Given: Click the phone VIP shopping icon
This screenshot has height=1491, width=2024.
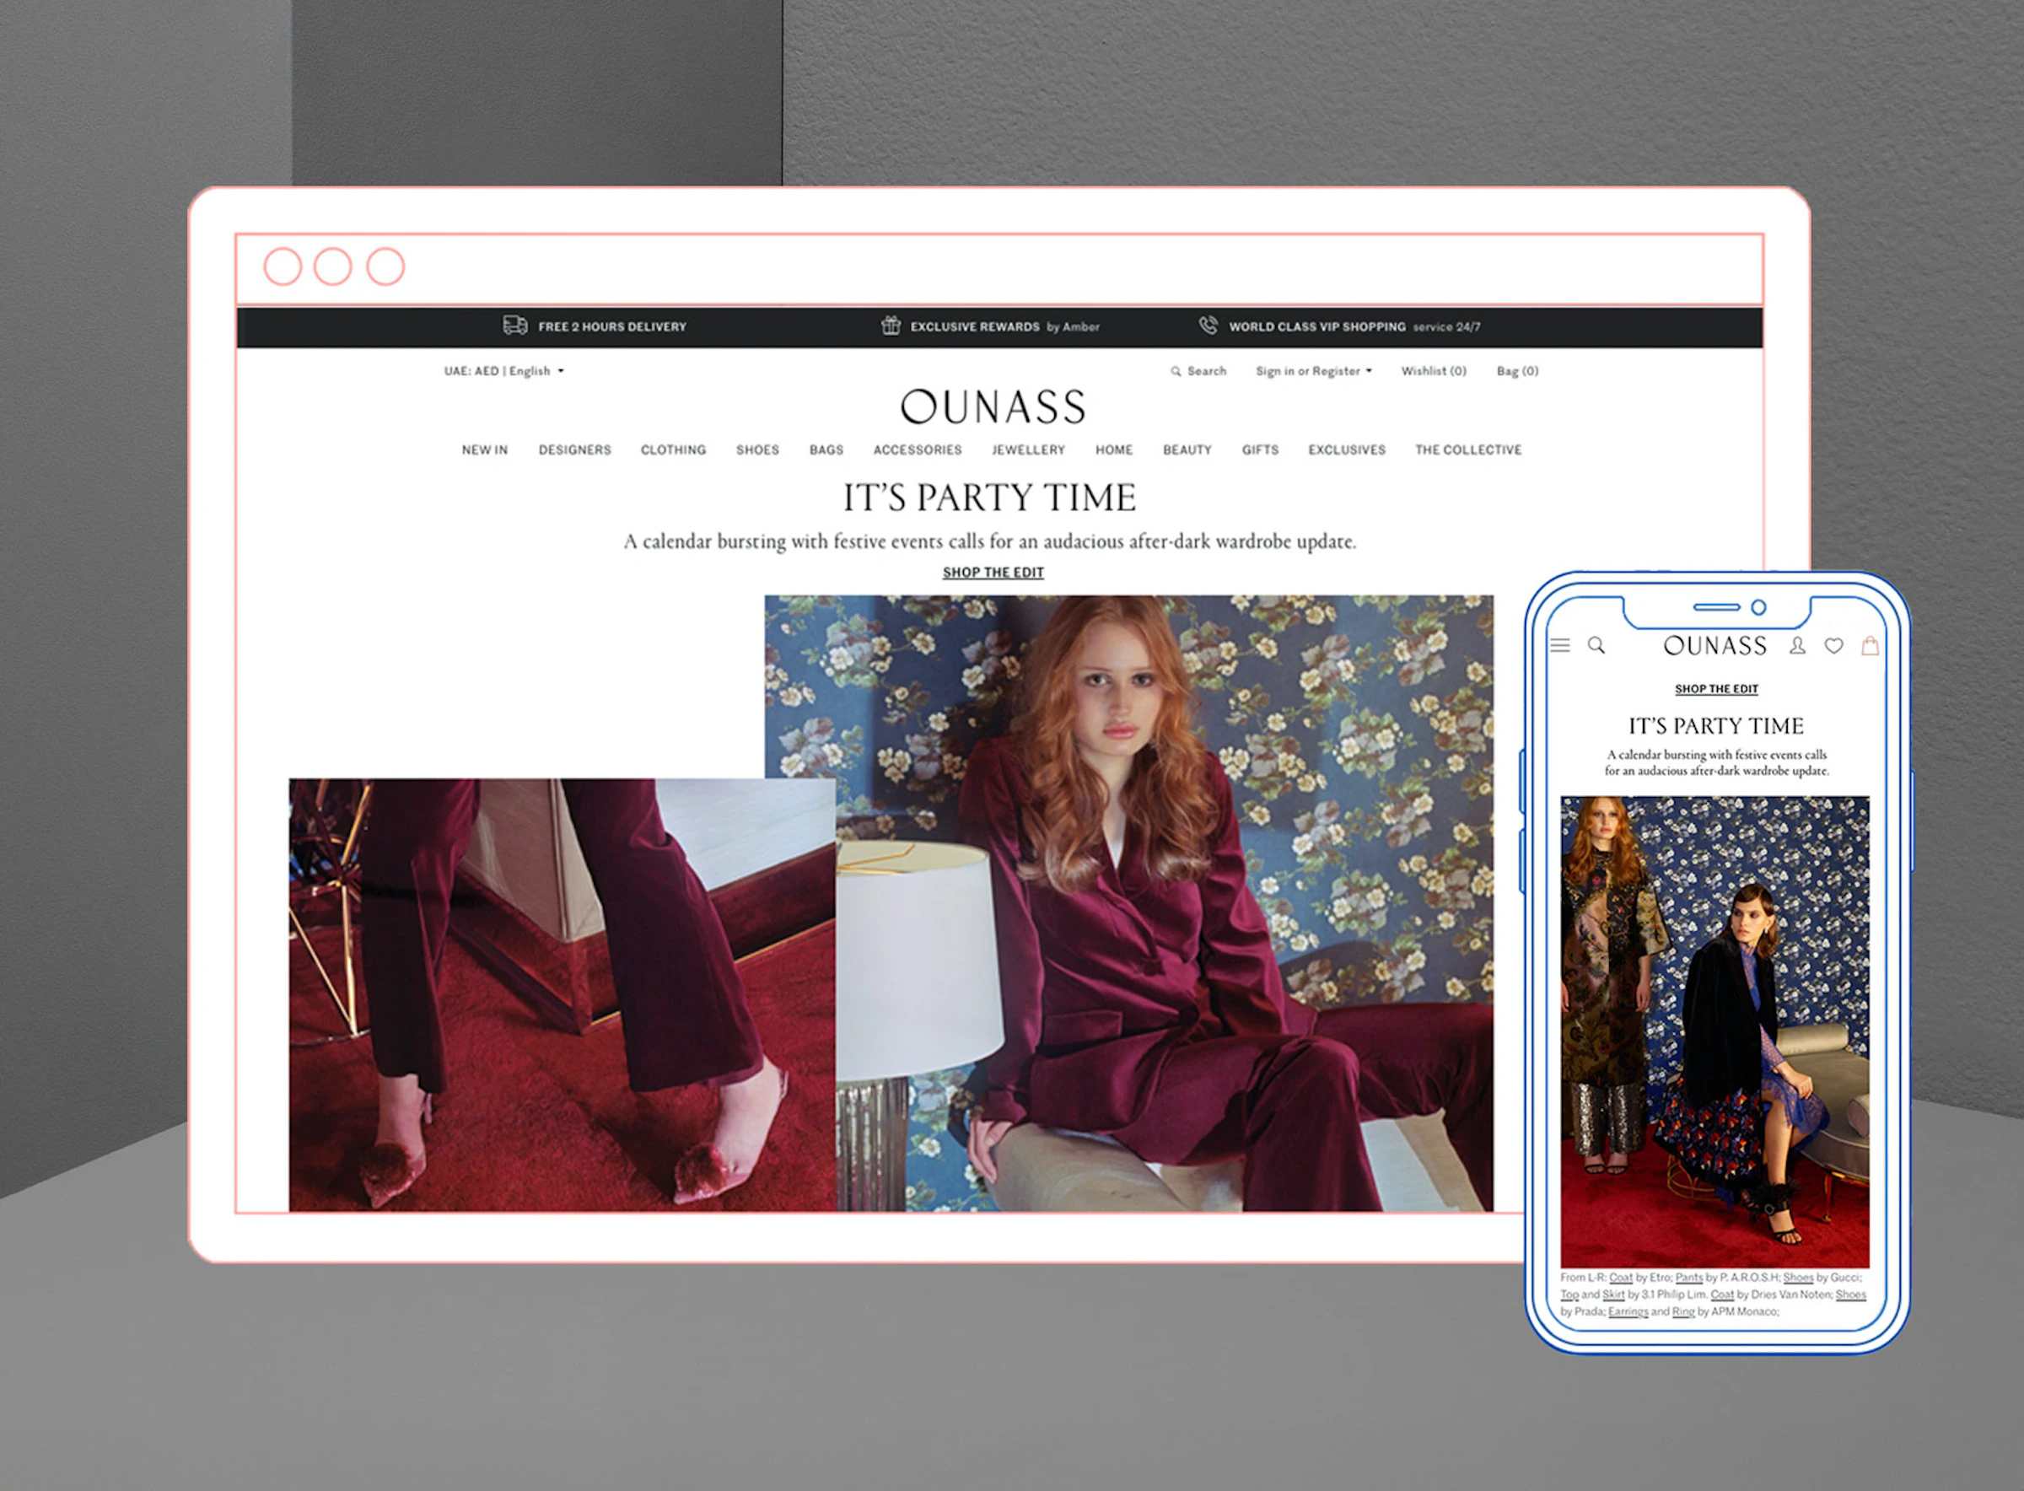Looking at the screenshot, I should click(x=1208, y=325).
